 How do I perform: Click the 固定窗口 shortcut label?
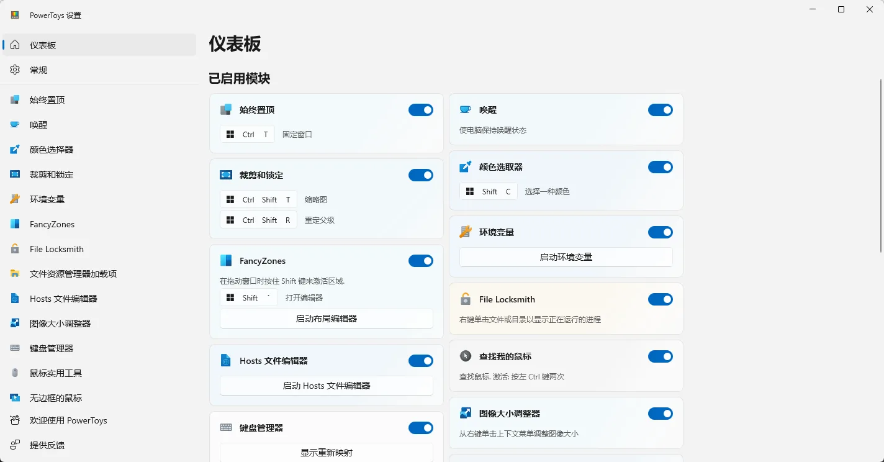297,134
